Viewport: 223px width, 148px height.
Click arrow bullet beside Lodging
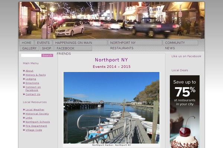tap(24, 79)
